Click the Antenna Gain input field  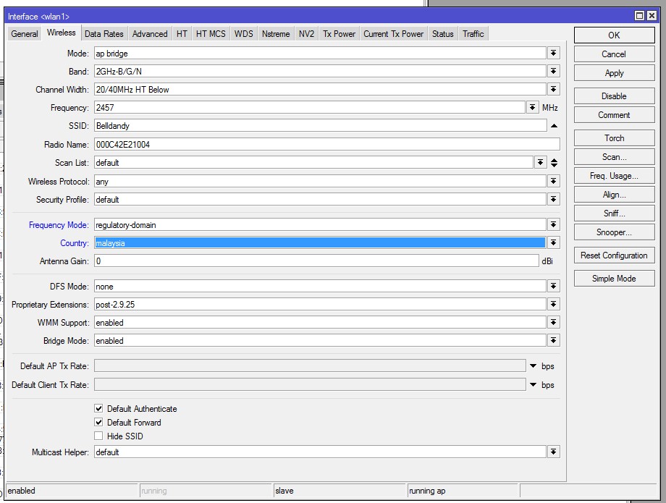click(x=316, y=261)
